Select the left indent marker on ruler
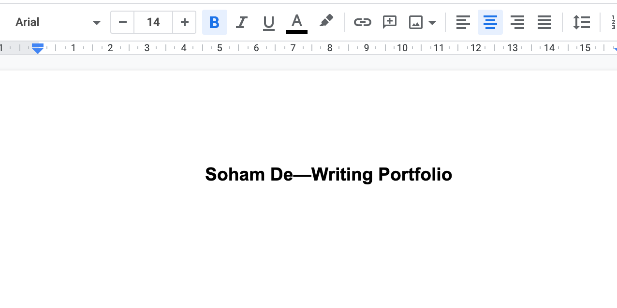 [x=38, y=48]
